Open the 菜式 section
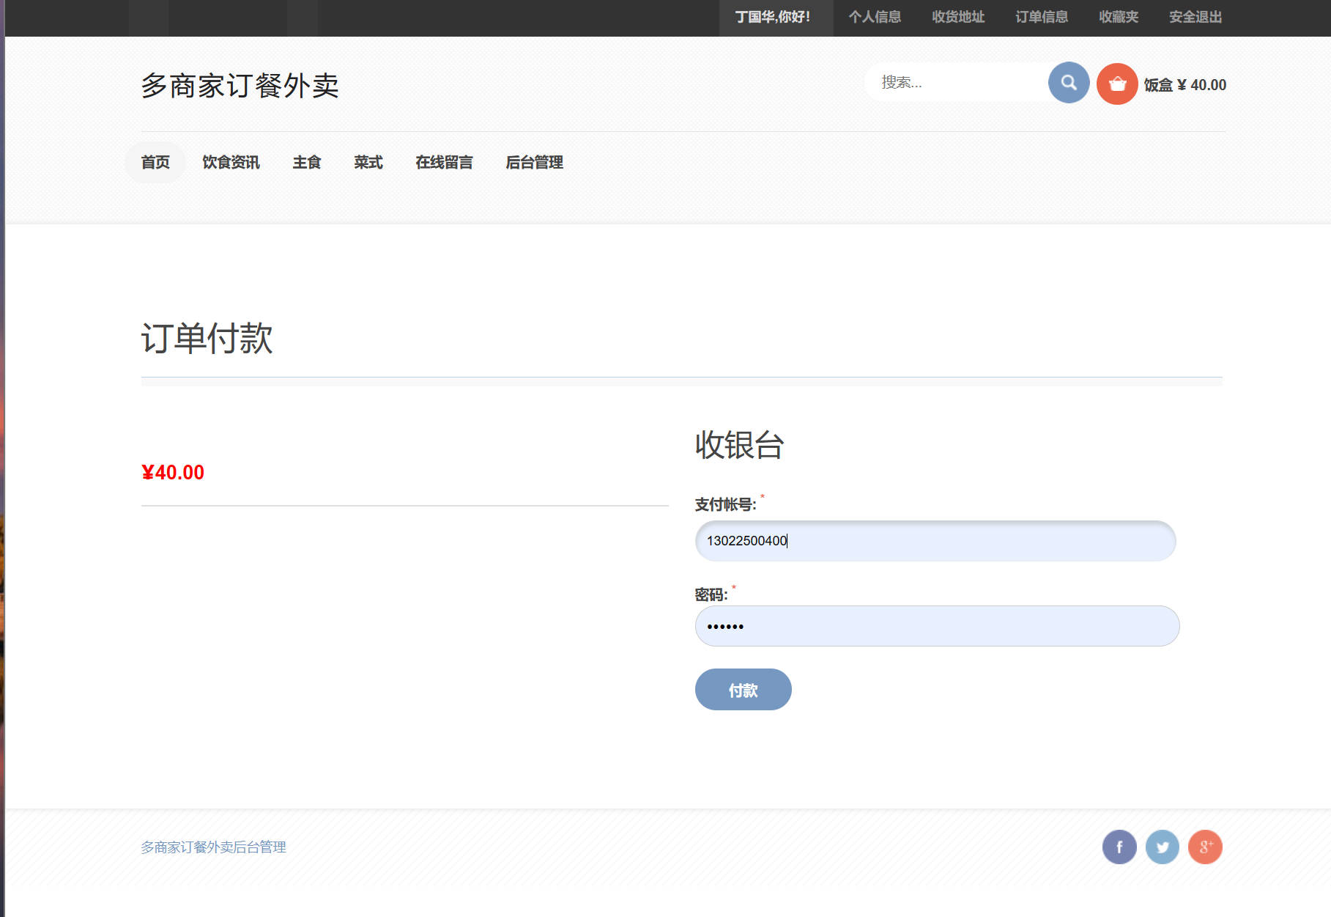This screenshot has width=1331, height=917. pyautogui.click(x=368, y=162)
